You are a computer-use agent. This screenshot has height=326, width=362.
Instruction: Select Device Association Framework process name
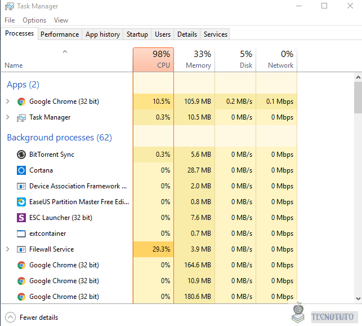coord(78,186)
